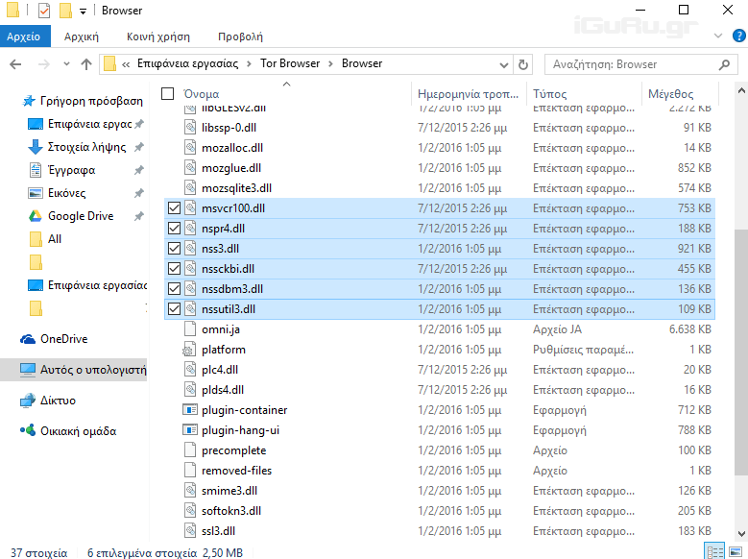Click the Google Drive icon in sidebar
This screenshot has height=559, width=748.
pos(36,216)
